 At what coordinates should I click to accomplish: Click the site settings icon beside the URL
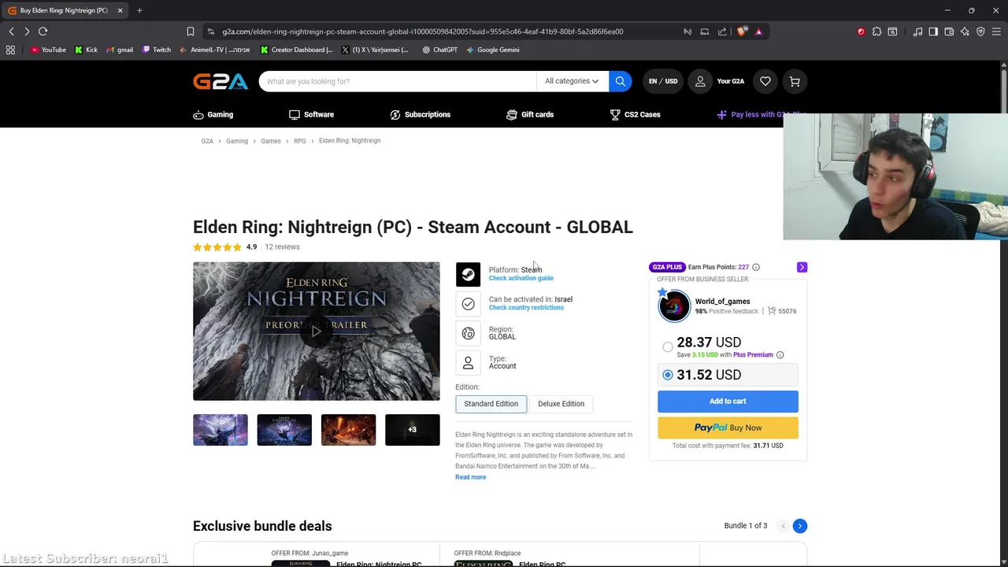[x=211, y=31]
